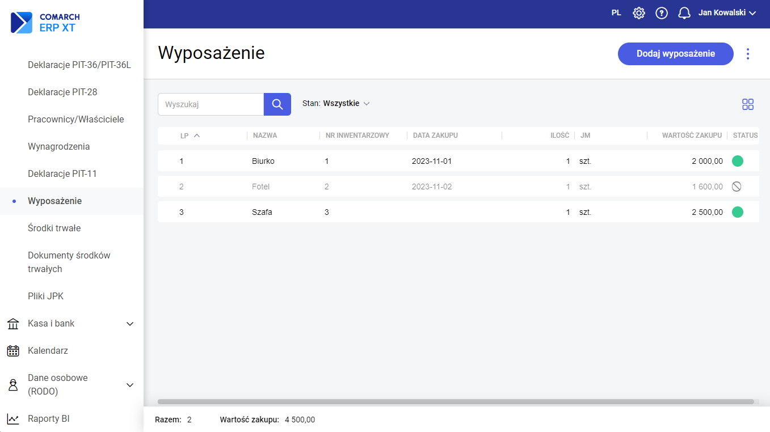Expand Dane osobowe (RODO) section

pyautogui.click(x=129, y=385)
